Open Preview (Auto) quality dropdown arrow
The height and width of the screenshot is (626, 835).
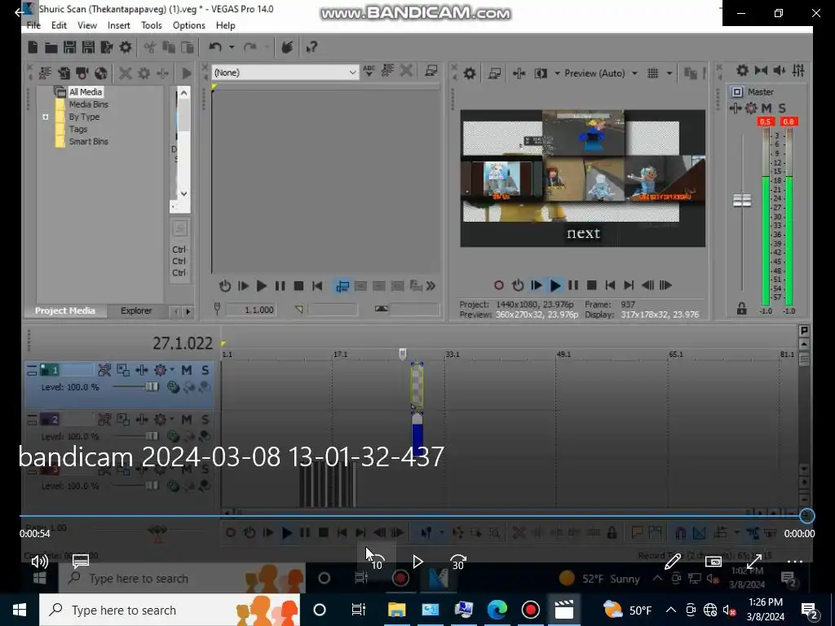click(634, 73)
